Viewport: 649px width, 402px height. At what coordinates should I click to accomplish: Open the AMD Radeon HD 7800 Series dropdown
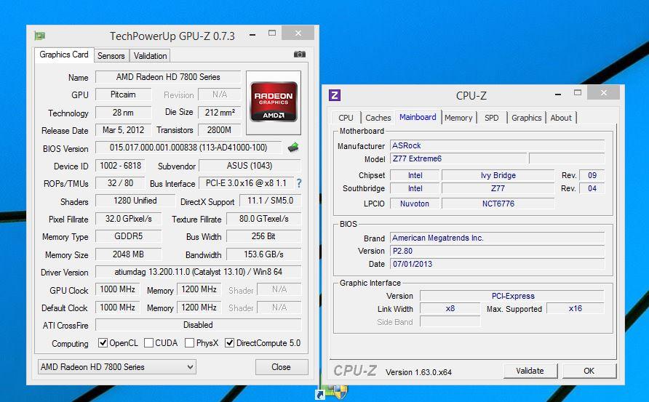coord(117,367)
